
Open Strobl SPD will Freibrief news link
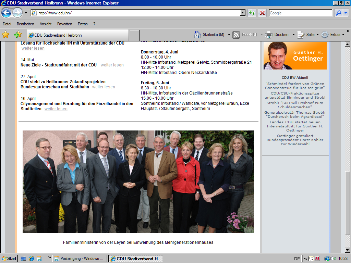(x=295, y=105)
